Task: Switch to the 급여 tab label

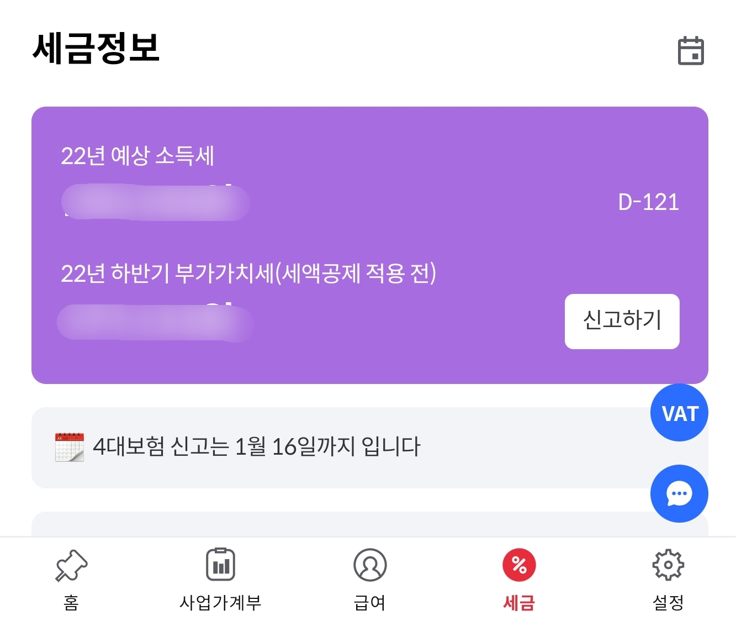Action: pos(370,602)
